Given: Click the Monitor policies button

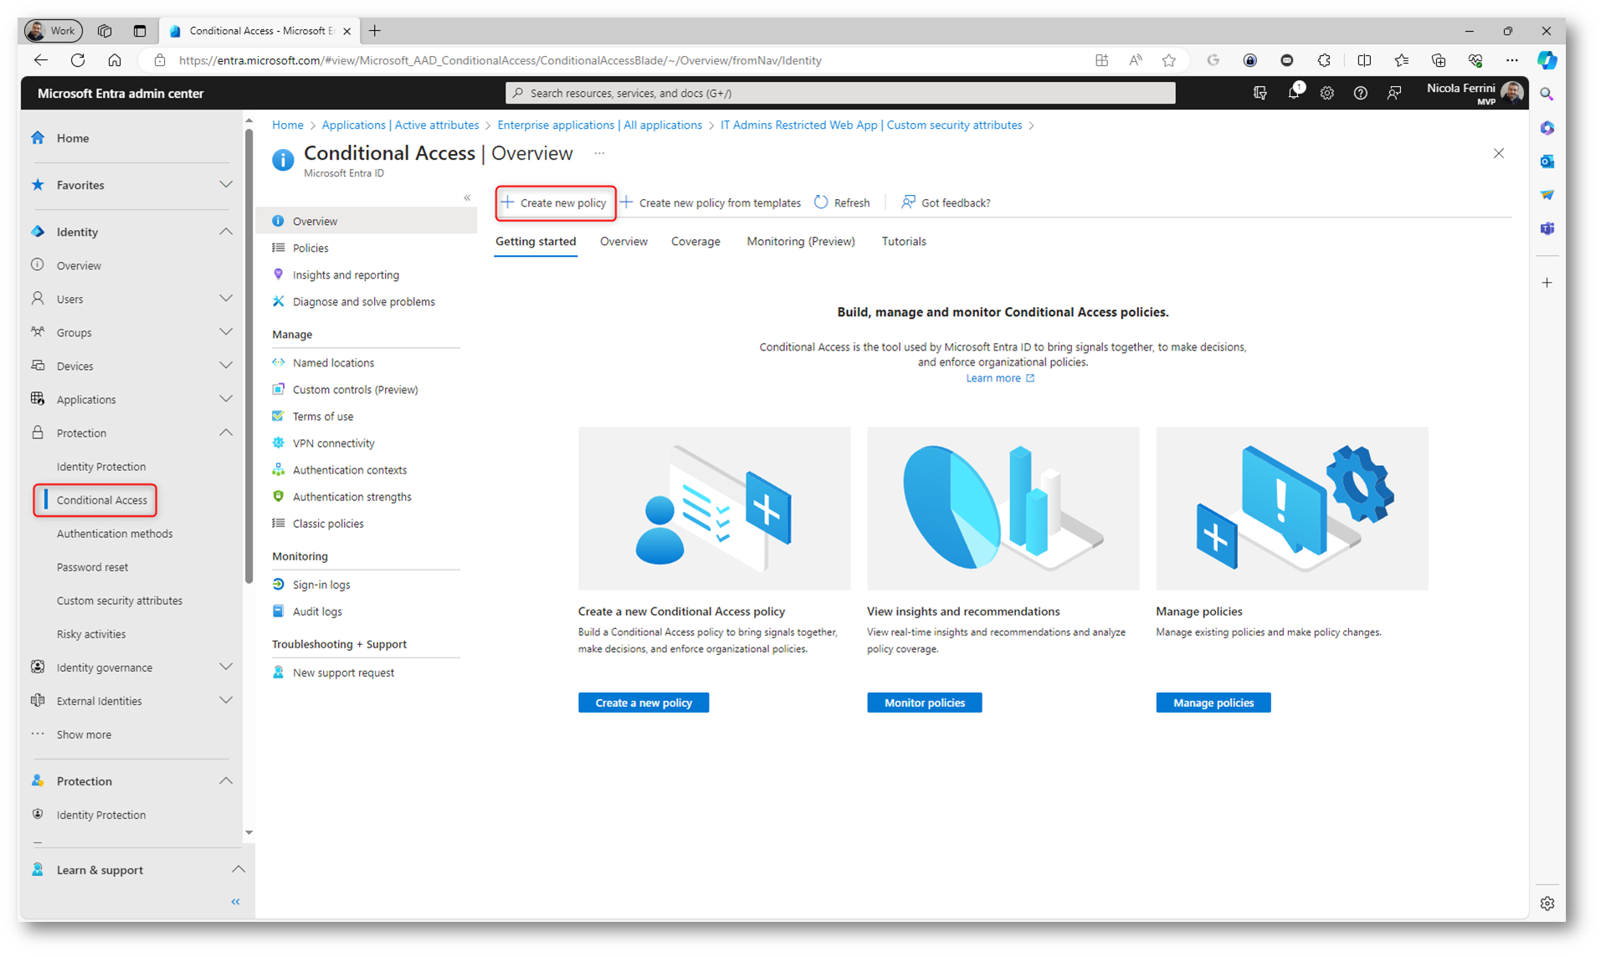Looking at the screenshot, I should coord(925,703).
